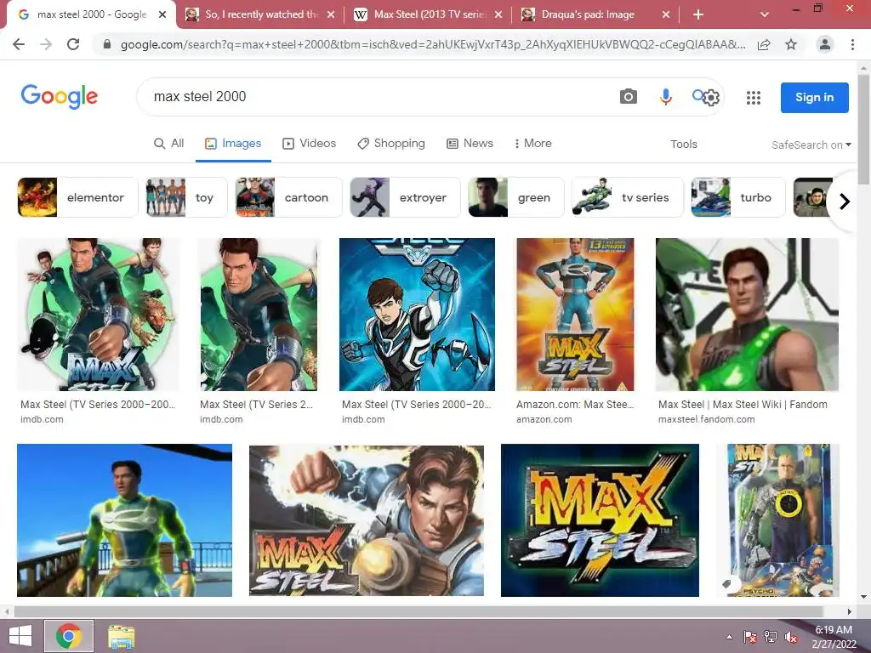Open the packaged action figure toy thumbnail
The image size is (871, 653).
pos(778,520)
